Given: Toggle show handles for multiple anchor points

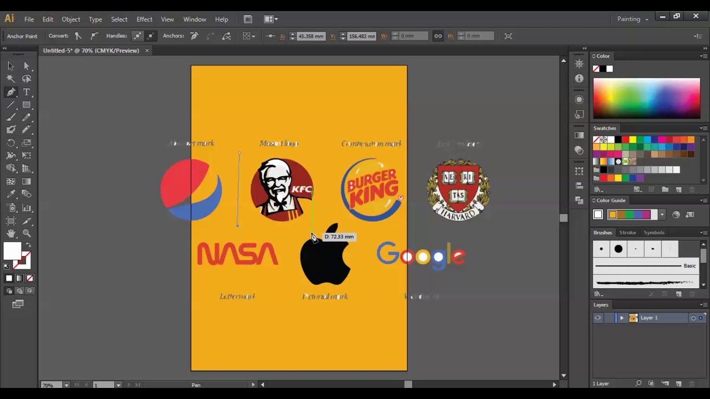Looking at the screenshot, I should [136, 36].
